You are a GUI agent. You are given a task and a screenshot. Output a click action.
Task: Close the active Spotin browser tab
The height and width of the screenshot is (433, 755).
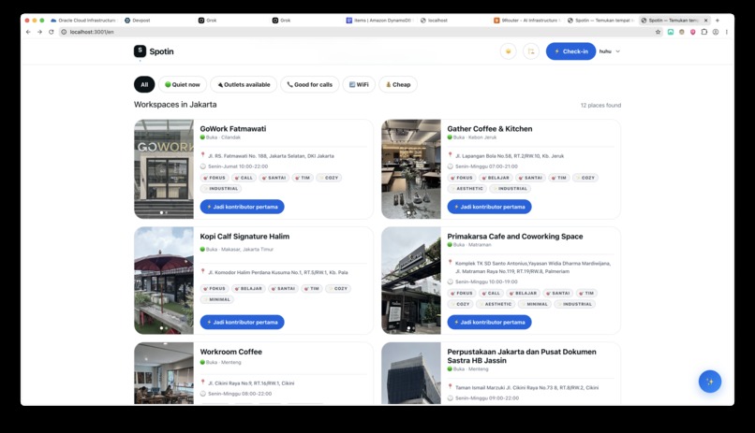click(x=706, y=21)
